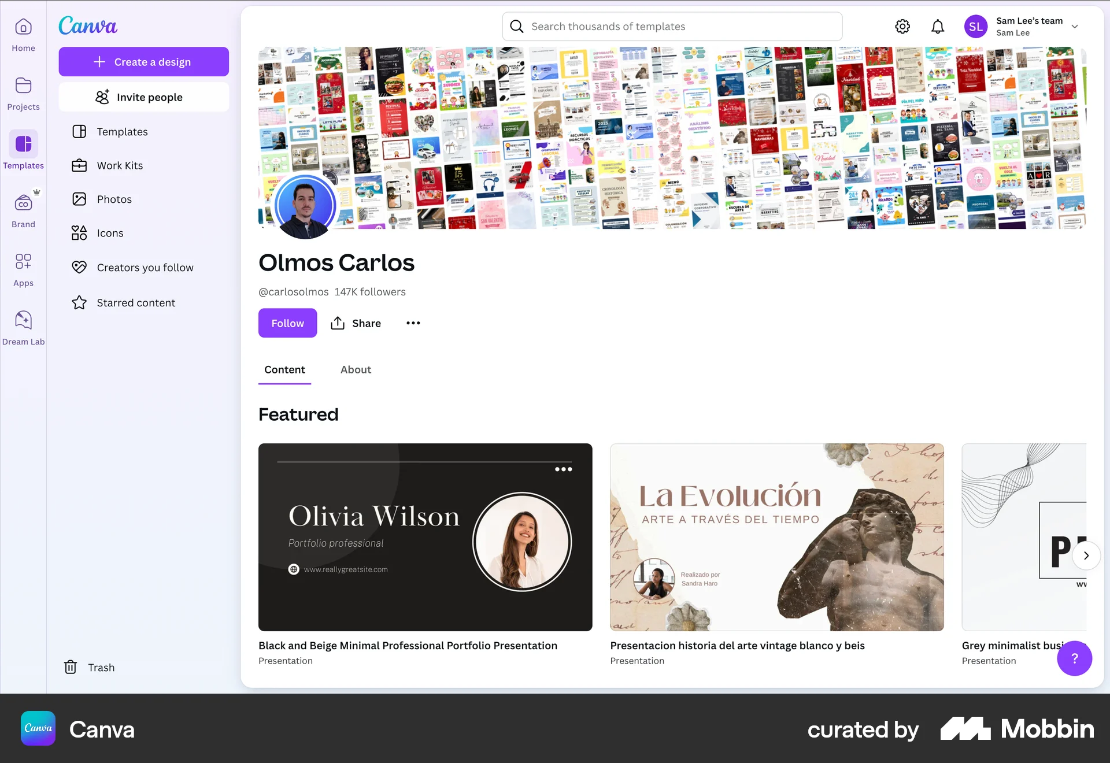Screen dimensions: 1110x763
Task: Open overflow menu on Olivia Wilson thumbnail
Action: point(564,469)
